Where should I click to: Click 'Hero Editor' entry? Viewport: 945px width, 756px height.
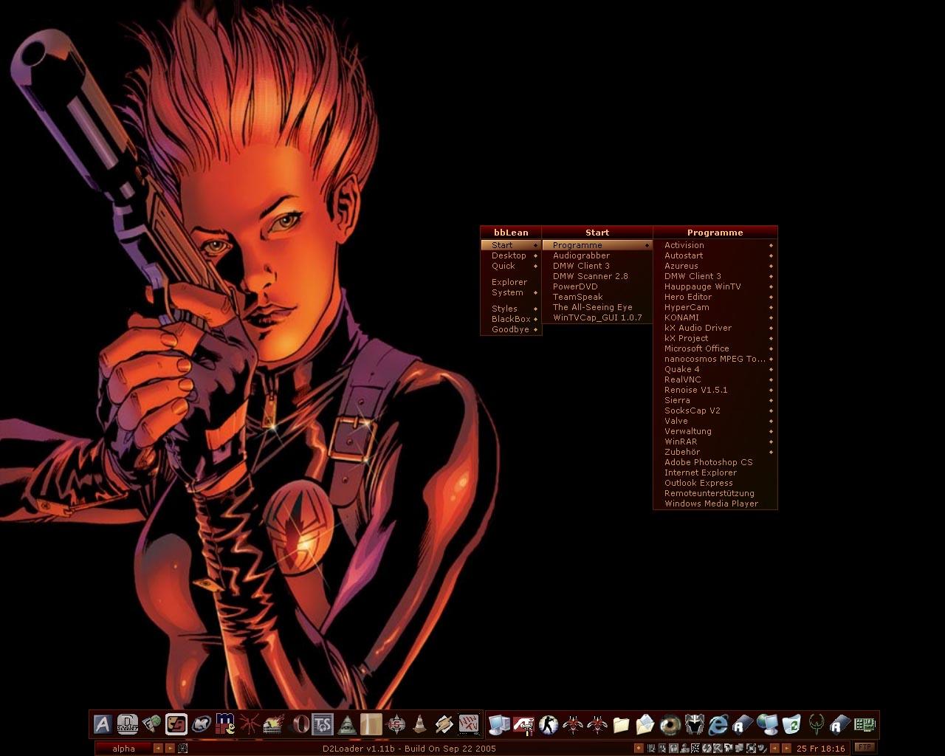pyautogui.click(x=715, y=297)
